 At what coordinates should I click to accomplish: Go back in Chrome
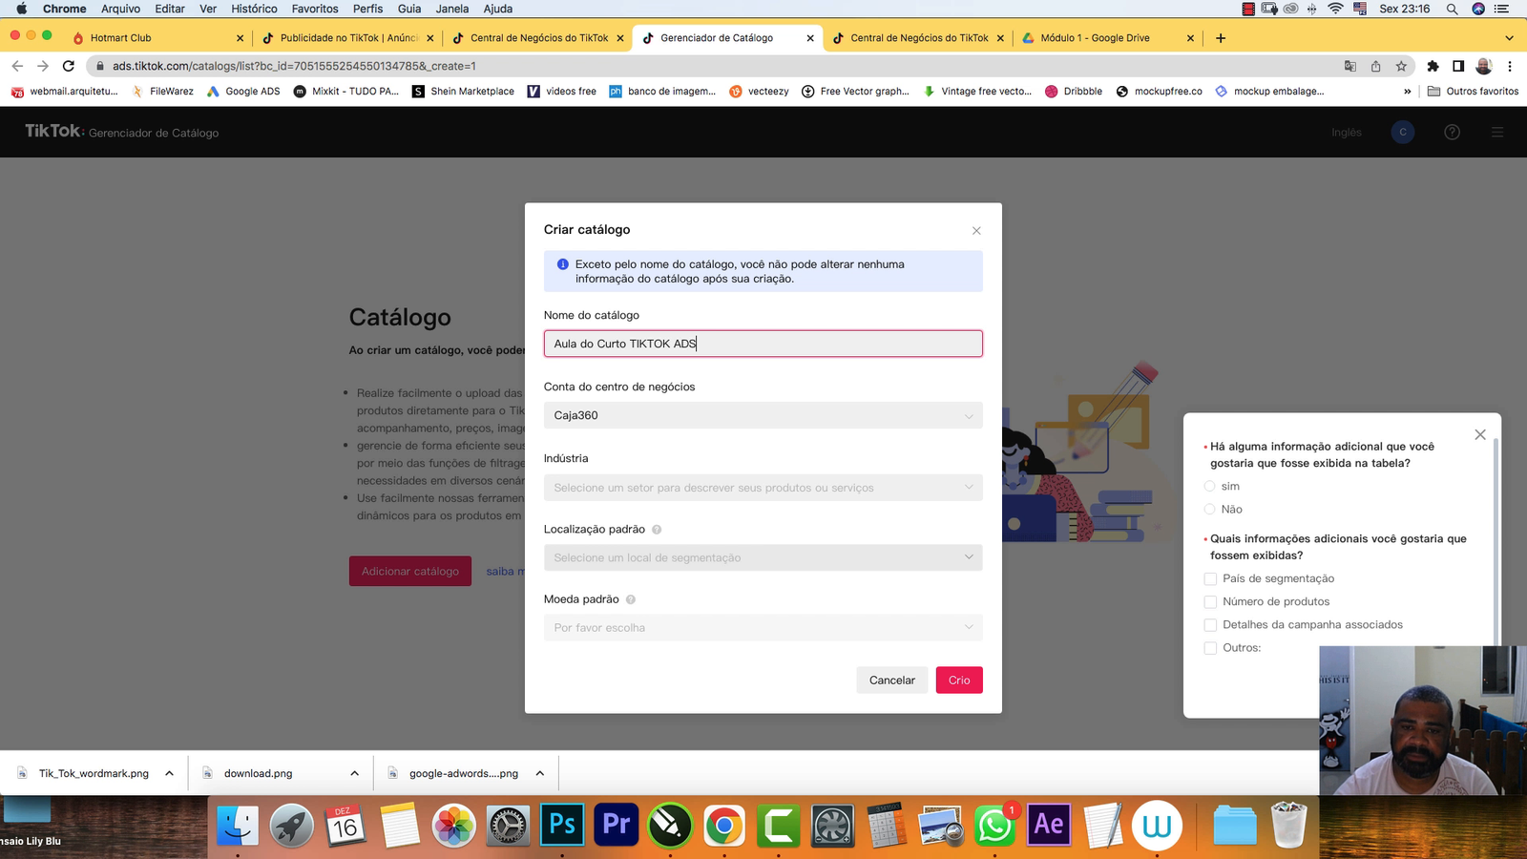point(17,66)
